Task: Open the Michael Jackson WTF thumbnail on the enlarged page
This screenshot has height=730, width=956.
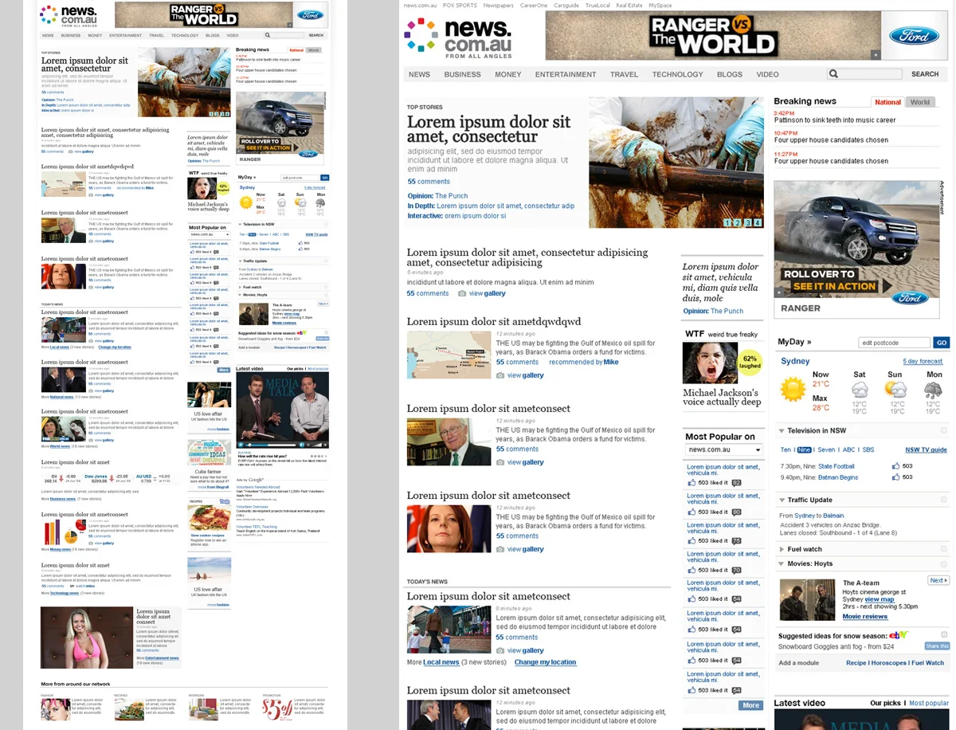Action: pyautogui.click(x=709, y=363)
